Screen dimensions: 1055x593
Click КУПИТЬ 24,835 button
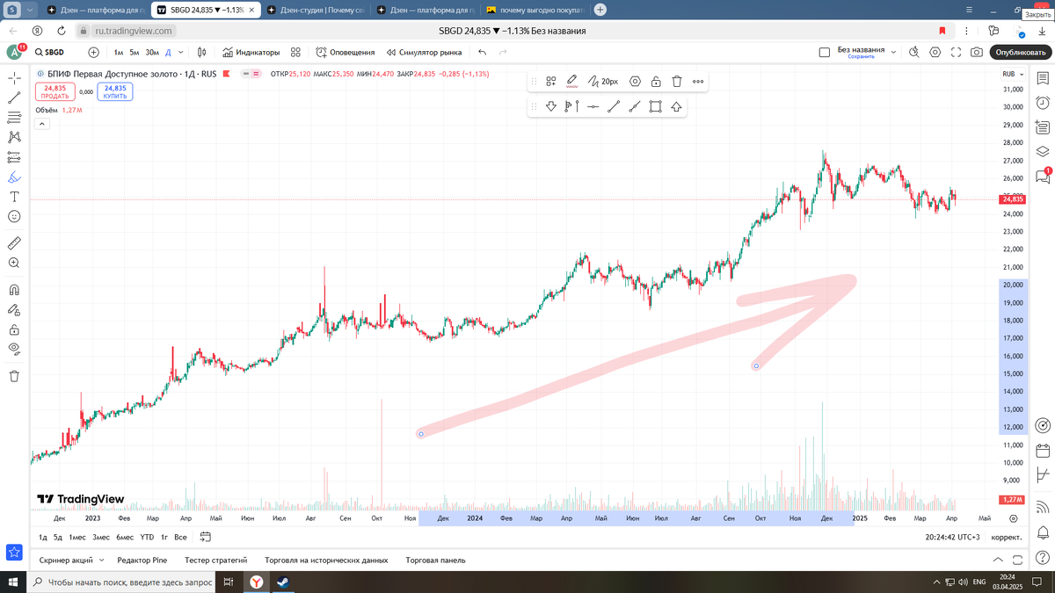[x=115, y=92]
